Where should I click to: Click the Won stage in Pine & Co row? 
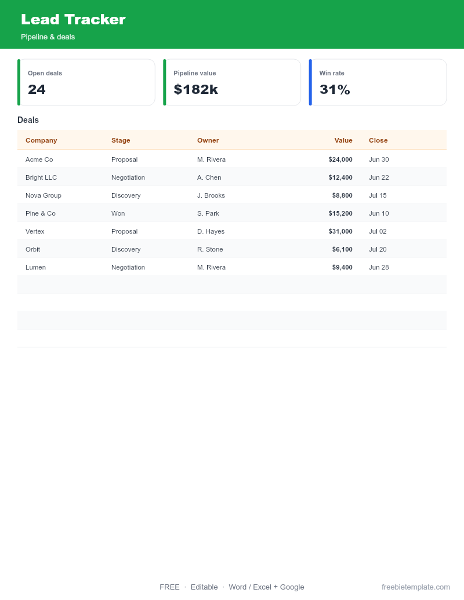118,213
